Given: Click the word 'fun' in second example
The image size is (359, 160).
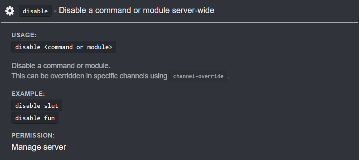Looking at the screenshot, I should coord(49,118).
